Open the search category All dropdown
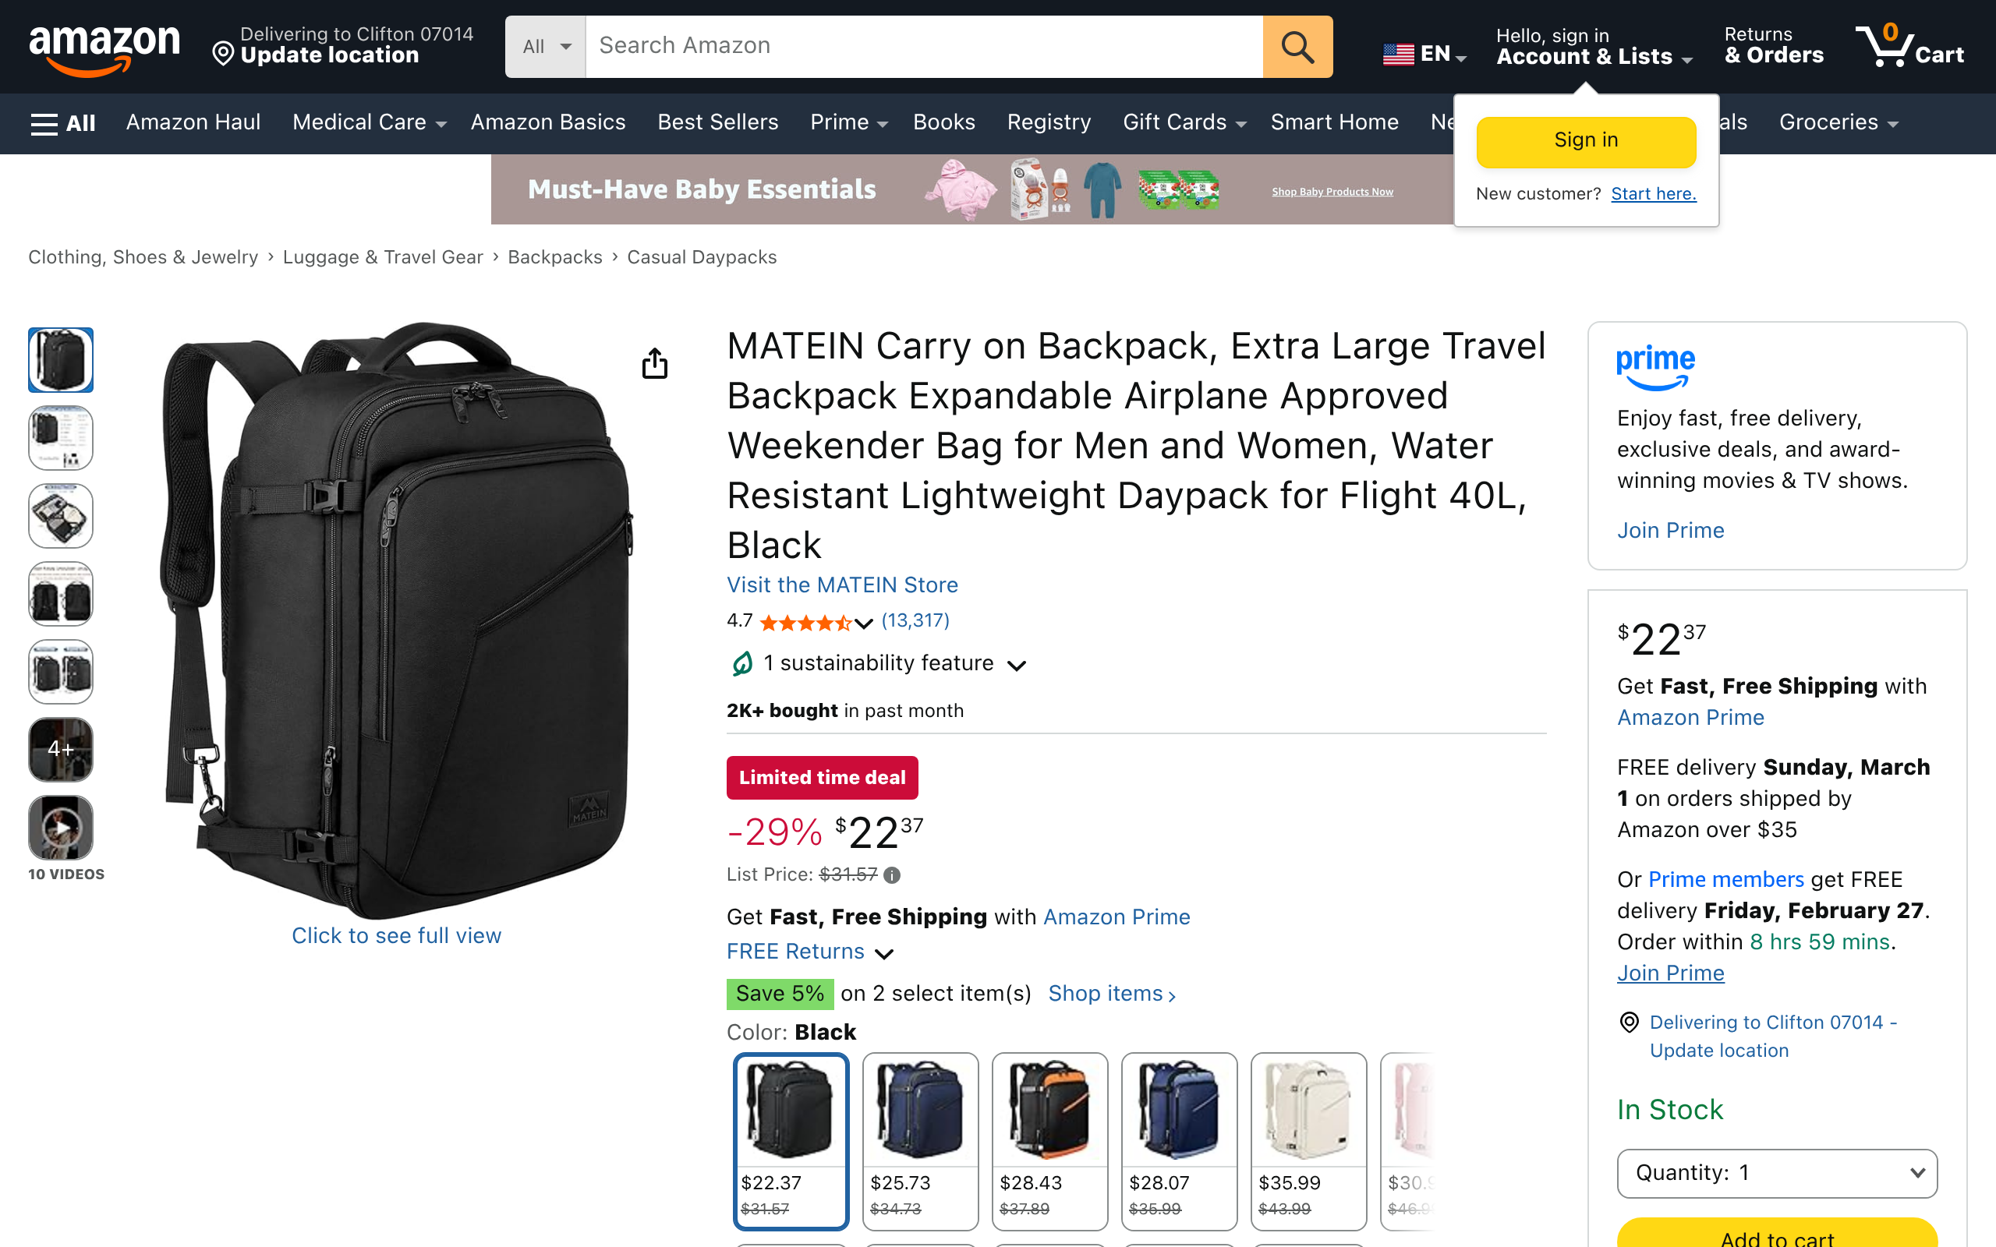 (545, 47)
